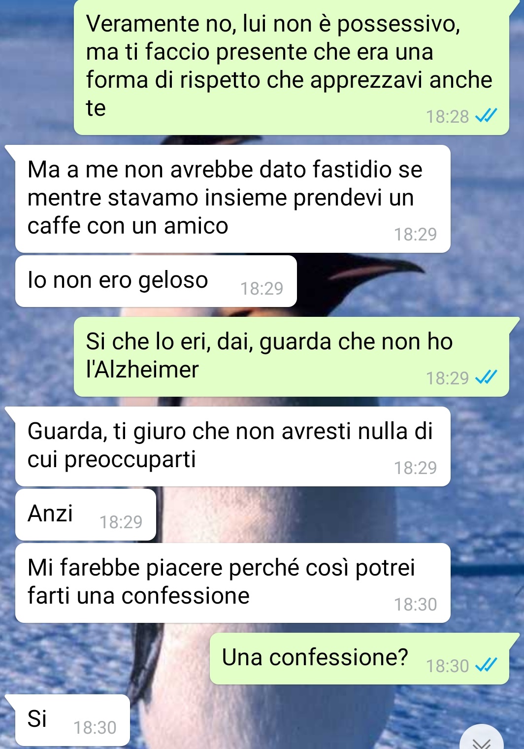The height and width of the screenshot is (749, 524).
Task: Tap the read checkmarks beside 'Una confessione?'
Action: pos(486,666)
